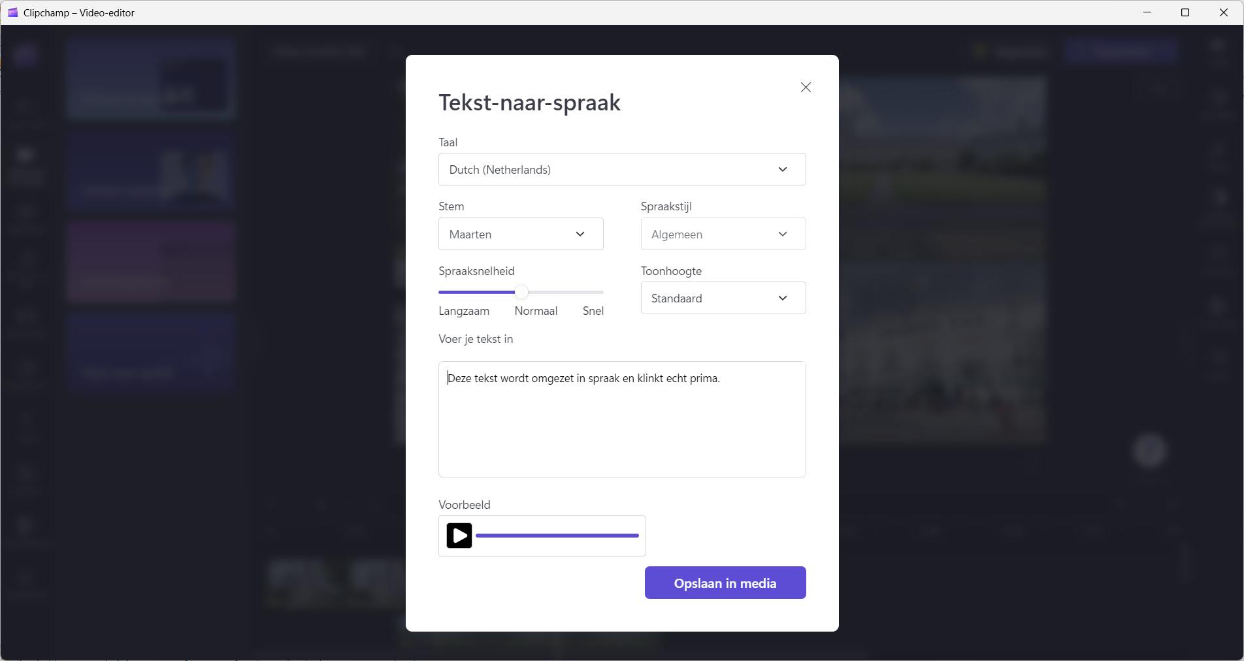Image resolution: width=1244 pixels, height=661 pixels.
Task: Expand the Stem dropdown set to Maarten
Action: (520, 234)
